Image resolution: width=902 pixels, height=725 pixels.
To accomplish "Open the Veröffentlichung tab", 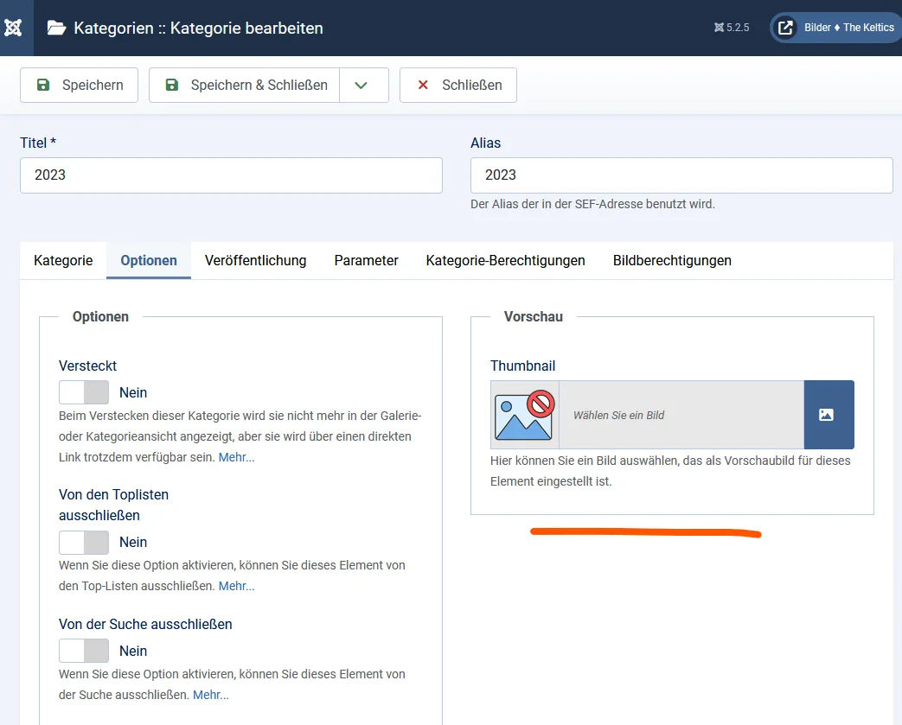I will pyautogui.click(x=255, y=260).
